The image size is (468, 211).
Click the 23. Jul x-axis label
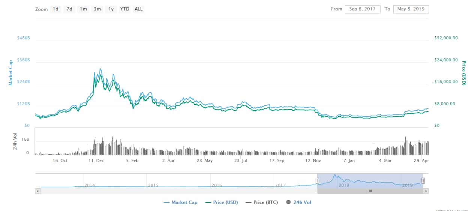click(x=241, y=160)
